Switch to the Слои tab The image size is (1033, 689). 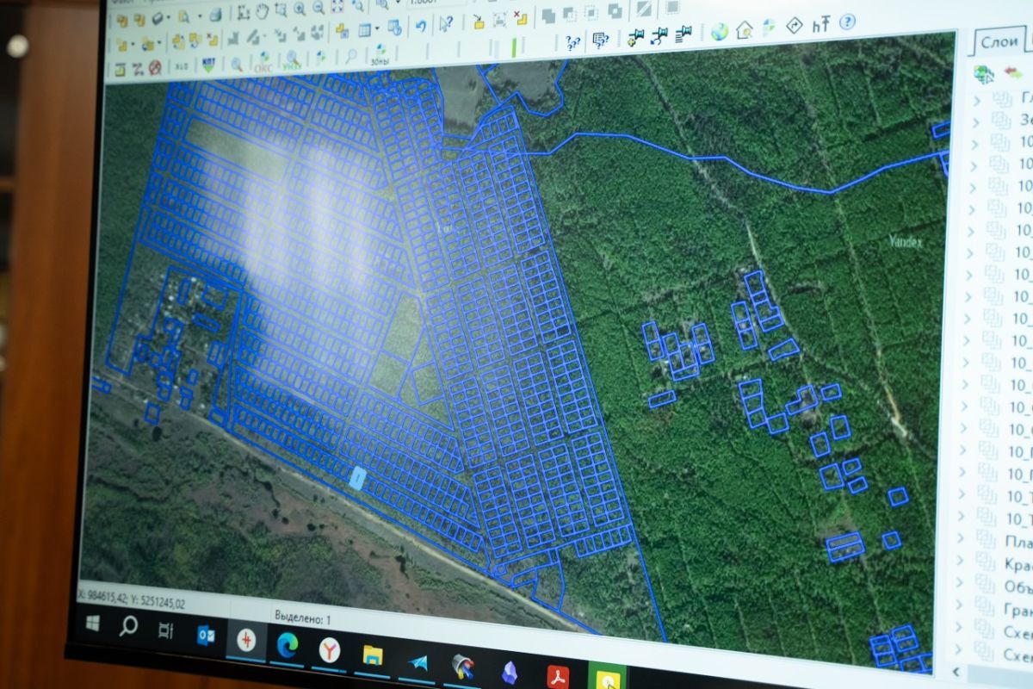click(x=999, y=43)
